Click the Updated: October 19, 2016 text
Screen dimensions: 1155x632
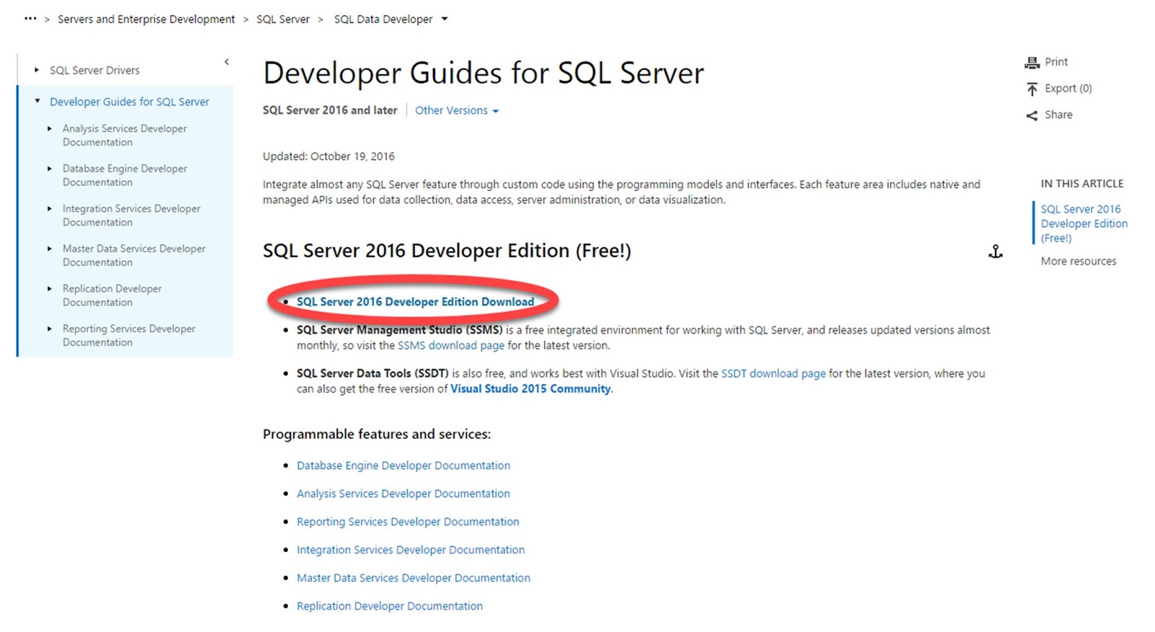328,157
